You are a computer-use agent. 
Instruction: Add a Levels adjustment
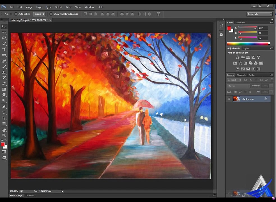point(243,57)
